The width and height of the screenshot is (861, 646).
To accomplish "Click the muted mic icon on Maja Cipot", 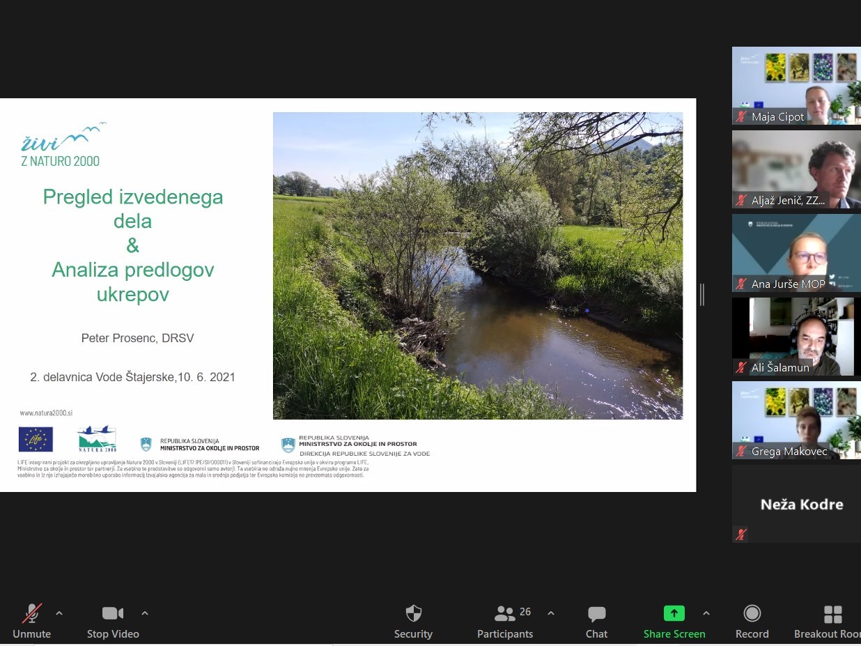I will [741, 117].
